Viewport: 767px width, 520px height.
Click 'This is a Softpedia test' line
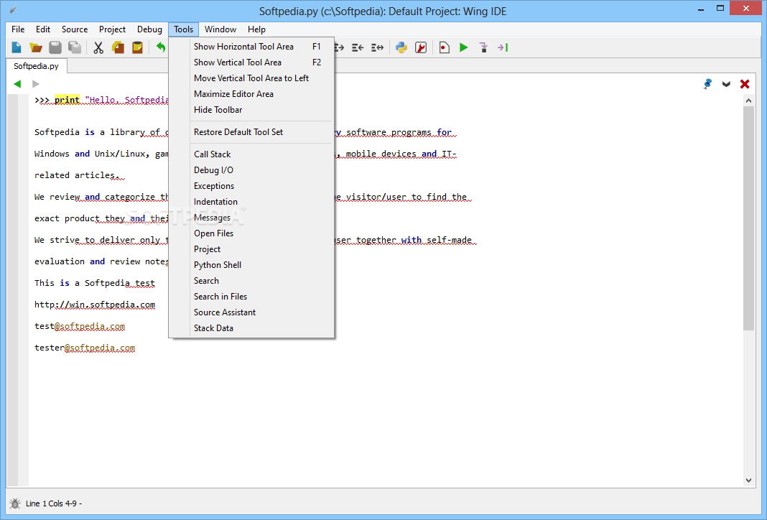click(95, 283)
